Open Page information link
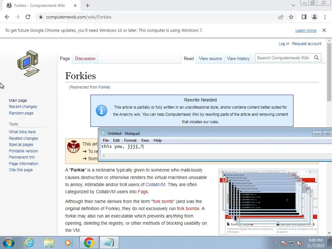332x249 pixels. [23, 164]
